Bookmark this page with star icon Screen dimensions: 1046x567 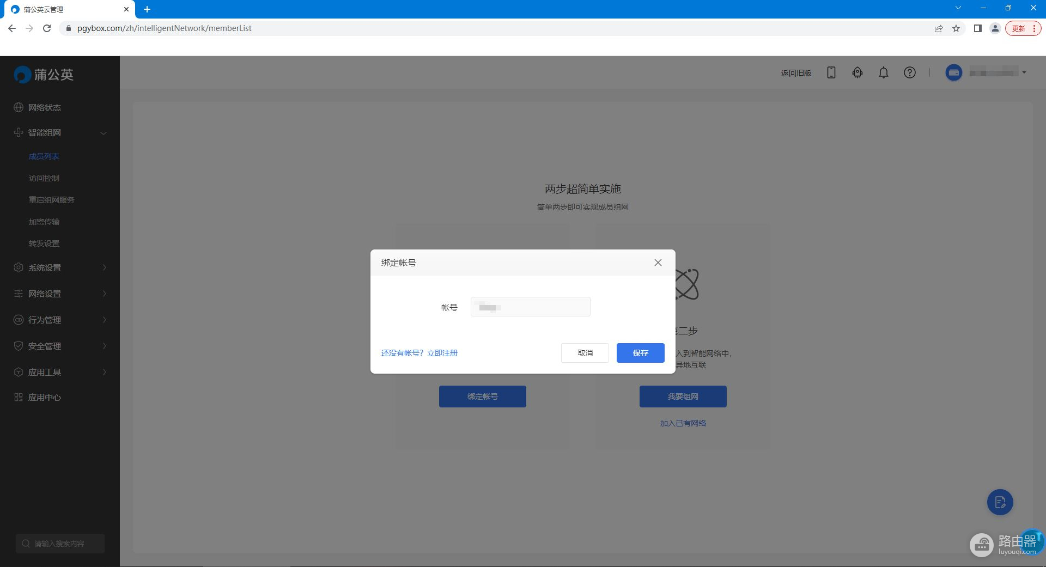pyautogui.click(x=956, y=28)
